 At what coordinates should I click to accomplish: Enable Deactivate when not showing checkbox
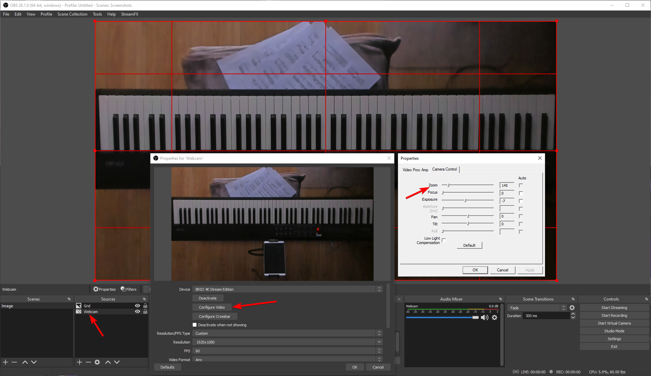pyautogui.click(x=195, y=325)
